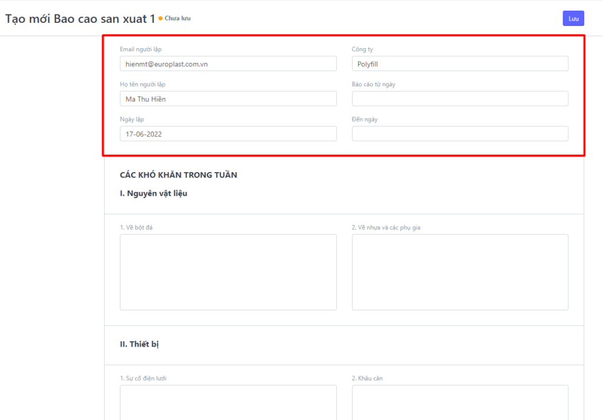Viewport: 602px width, 420px height.
Task: Open the Đến ngày date field
Action: click(x=460, y=134)
